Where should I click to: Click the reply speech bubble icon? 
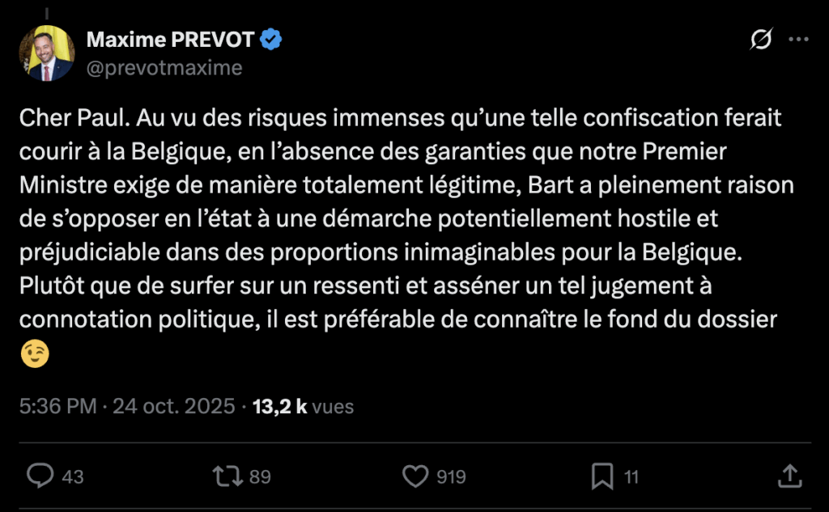(40, 476)
